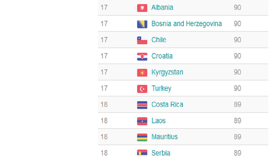The height and width of the screenshot is (157, 279).
Task: Visit the Turkey country link
Action: point(161,88)
